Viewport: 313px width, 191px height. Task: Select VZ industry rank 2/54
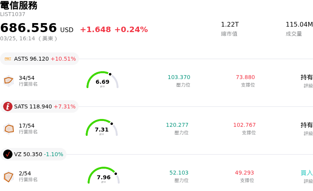(25, 173)
